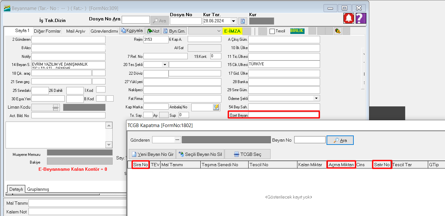445x216 pixels.
Task: Click the red alarm bell icon
Action: click(x=349, y=18)
